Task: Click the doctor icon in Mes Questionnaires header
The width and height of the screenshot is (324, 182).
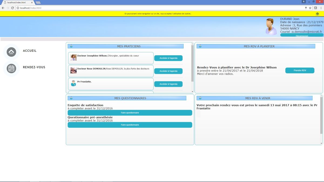Action: (x=71, y=98)
